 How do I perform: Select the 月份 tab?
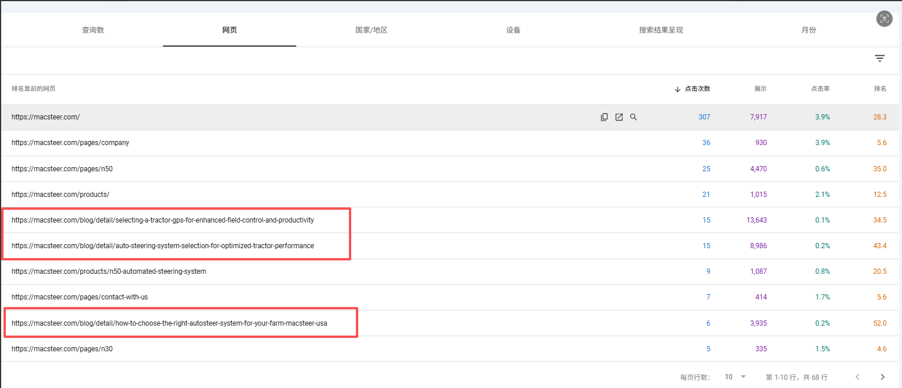809,30
